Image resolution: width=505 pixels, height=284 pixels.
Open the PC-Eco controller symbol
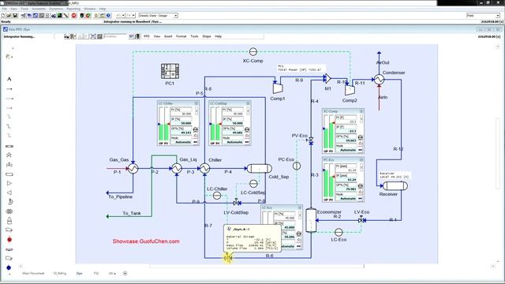tap(297, 166)
